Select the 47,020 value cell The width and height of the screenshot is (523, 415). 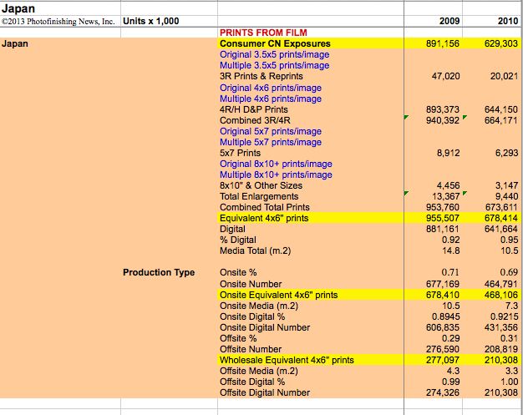tap(445, 76)
